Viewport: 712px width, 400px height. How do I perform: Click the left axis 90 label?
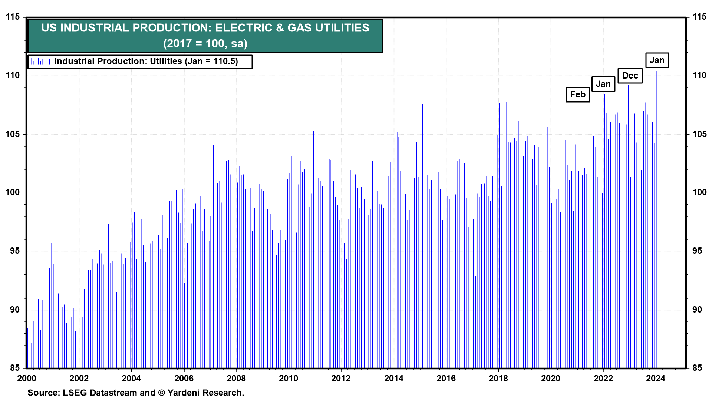pyautogui.click(x=15, y=310)
